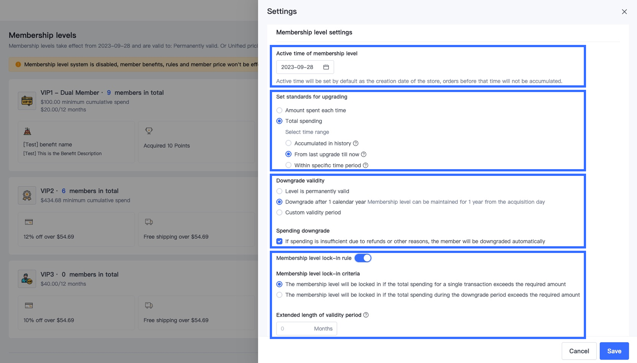637x363 pixels.
Task: Choose Custom validity period option
Action: pyautogui.click(x=280, y=213)
